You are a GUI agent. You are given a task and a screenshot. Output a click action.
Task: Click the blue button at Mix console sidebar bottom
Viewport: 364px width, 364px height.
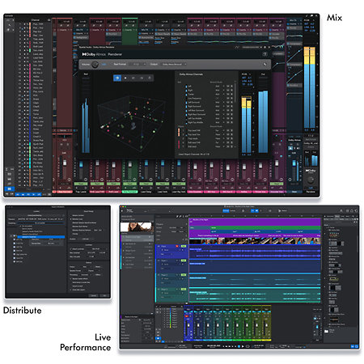tap(10, 189)
